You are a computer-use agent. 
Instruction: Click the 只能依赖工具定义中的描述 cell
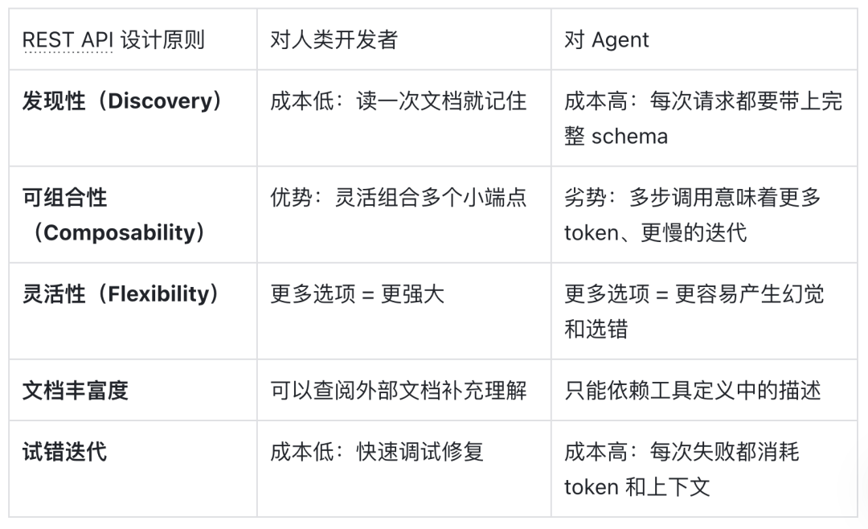click(x=692, y=391)
